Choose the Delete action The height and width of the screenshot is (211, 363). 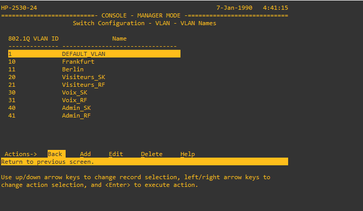[151, 154]
